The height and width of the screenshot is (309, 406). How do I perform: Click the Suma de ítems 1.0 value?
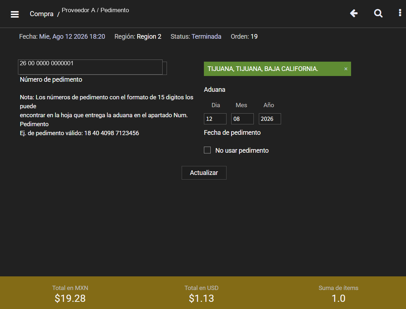(x=339, y=298)
